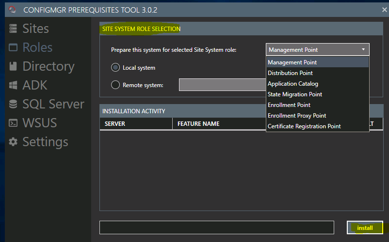Choose Distribution Point from the list
The height and width of the screenshot is (242, 389).
[318, 73]
